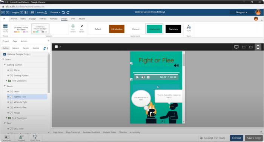The width and height of the screenshot is (264, 142).
Task: Click the learner report icon beside Insights
Action: (26, 12)
